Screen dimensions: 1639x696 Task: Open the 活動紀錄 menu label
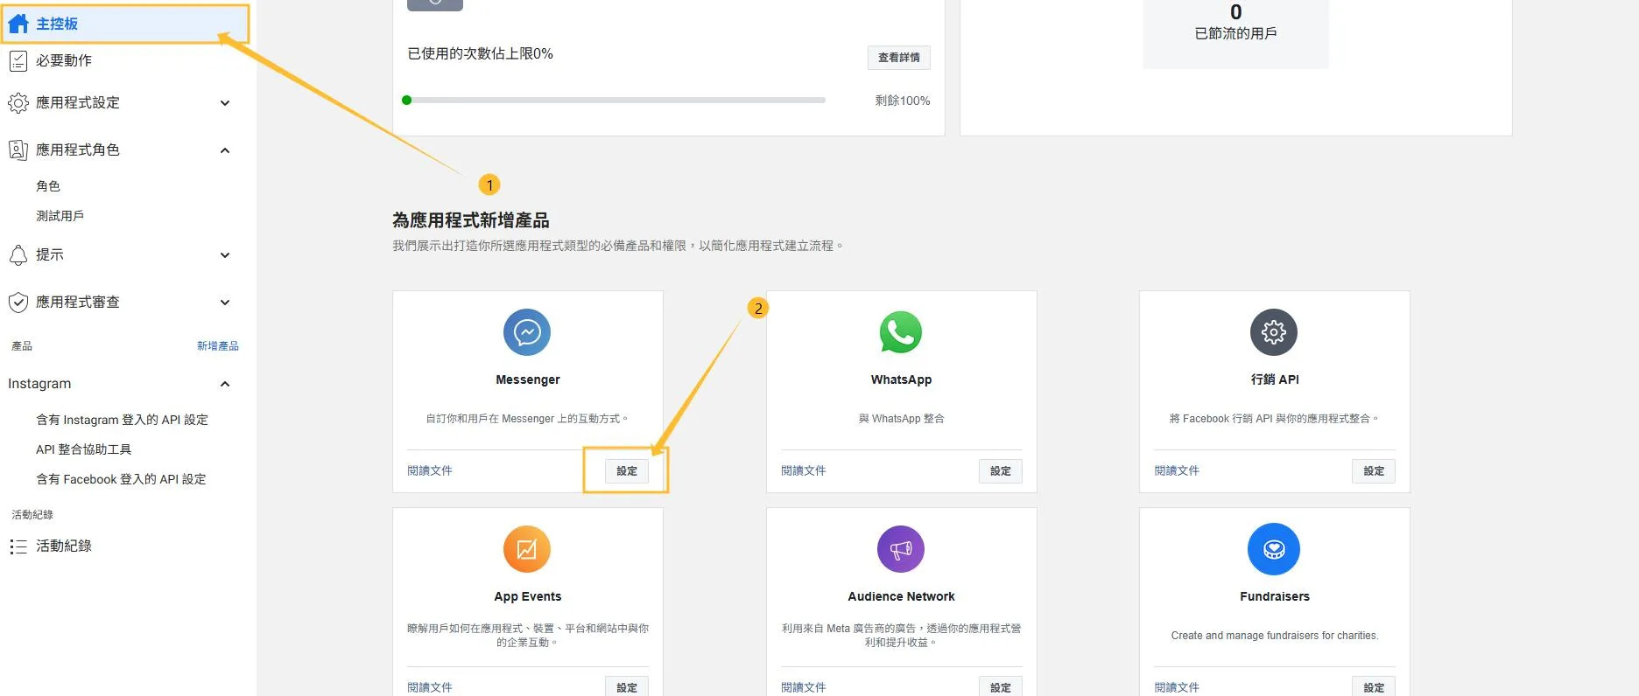point(63,546)
